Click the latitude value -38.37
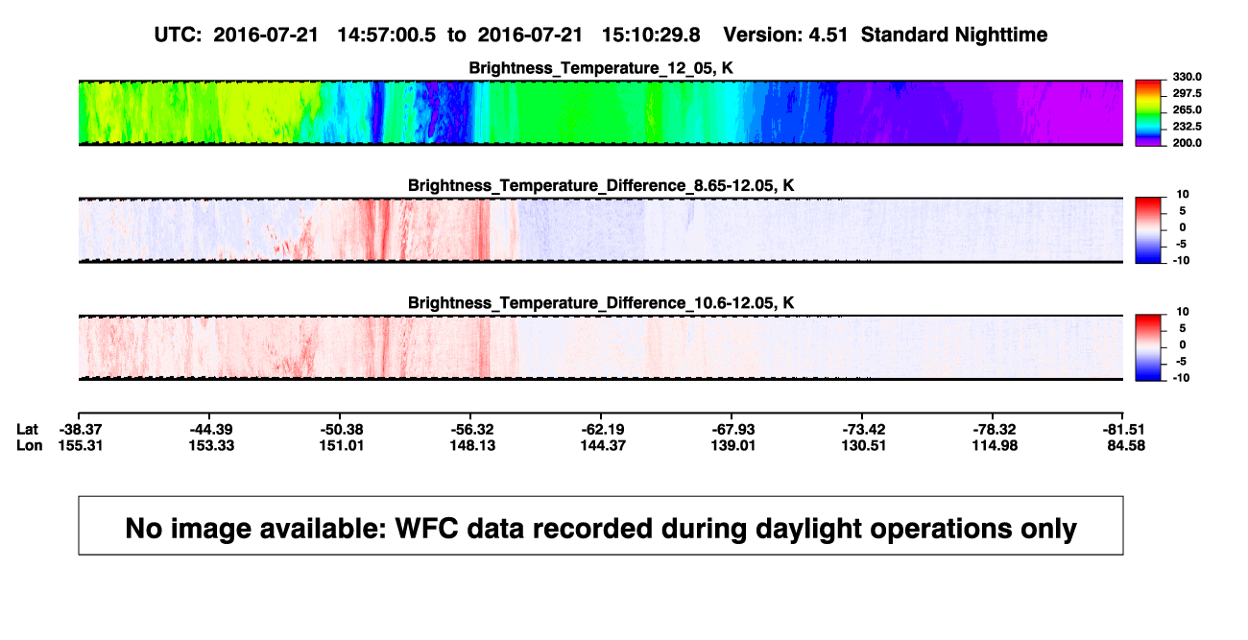The width and height of the screenshot is (1248, 640). (x=79, y=429)
